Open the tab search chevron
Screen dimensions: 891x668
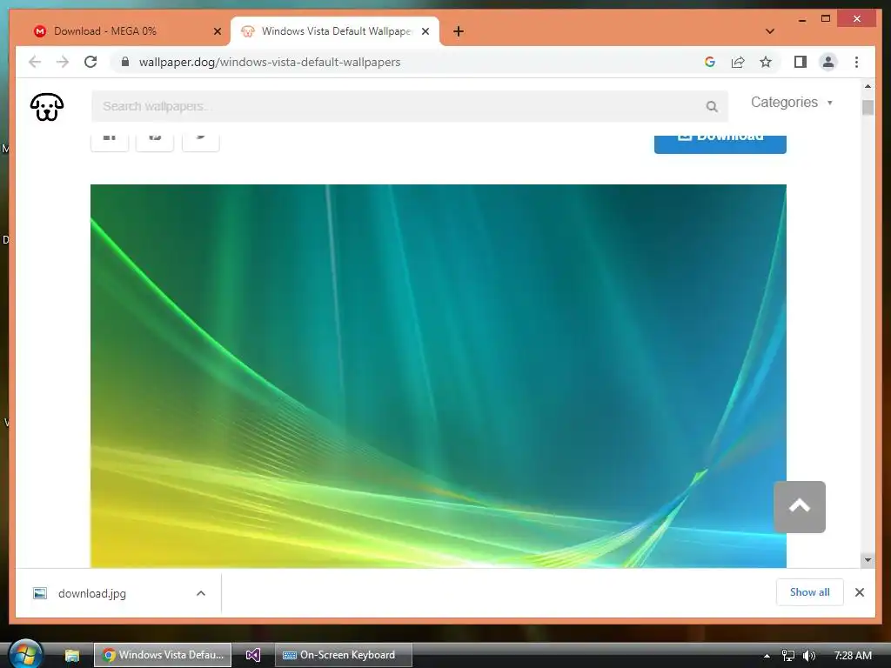point(770,32)
